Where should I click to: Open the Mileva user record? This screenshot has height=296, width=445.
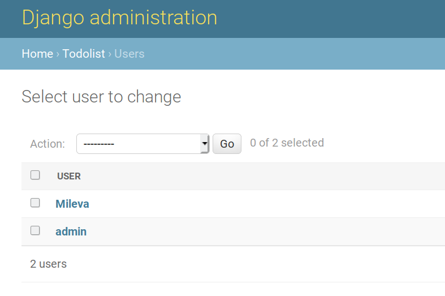coord(72,204)
